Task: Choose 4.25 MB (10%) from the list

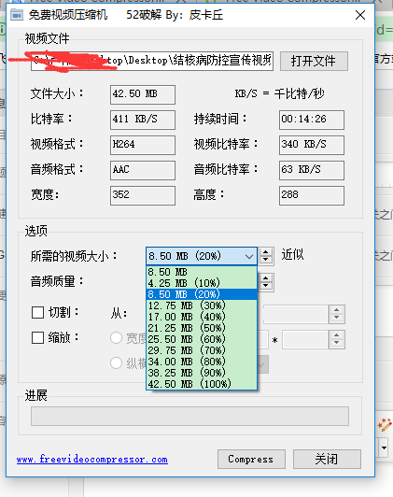Action: [x=202, y=283]
